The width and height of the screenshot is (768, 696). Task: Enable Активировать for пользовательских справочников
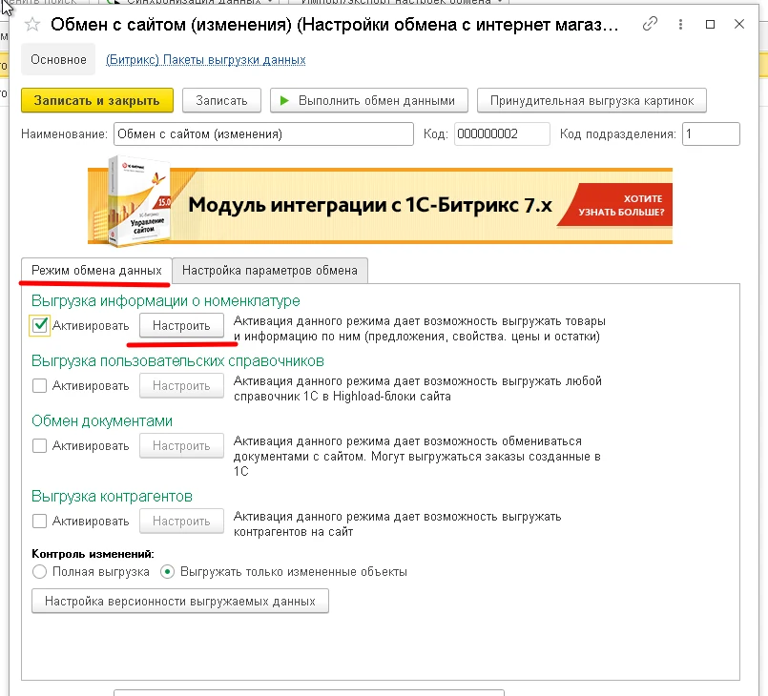(39, 386)
